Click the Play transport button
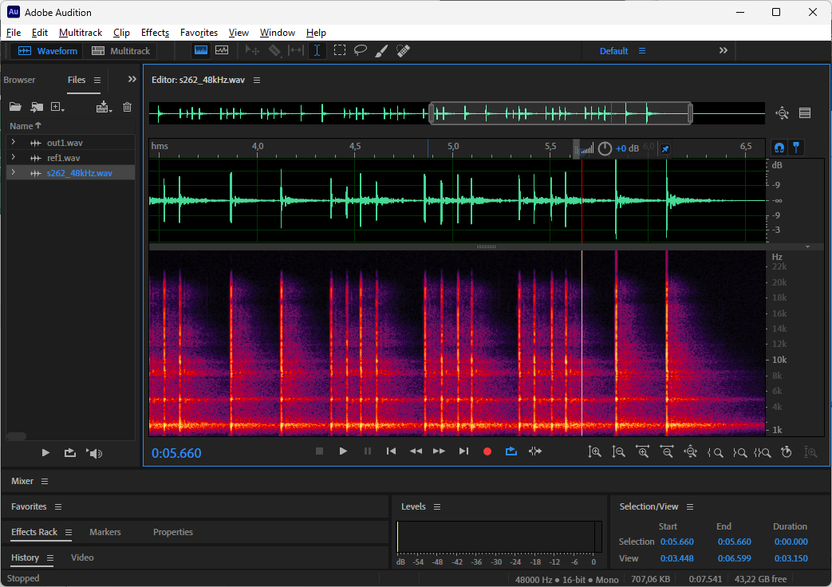Screen dimensions: 832x587 (343, 451)
